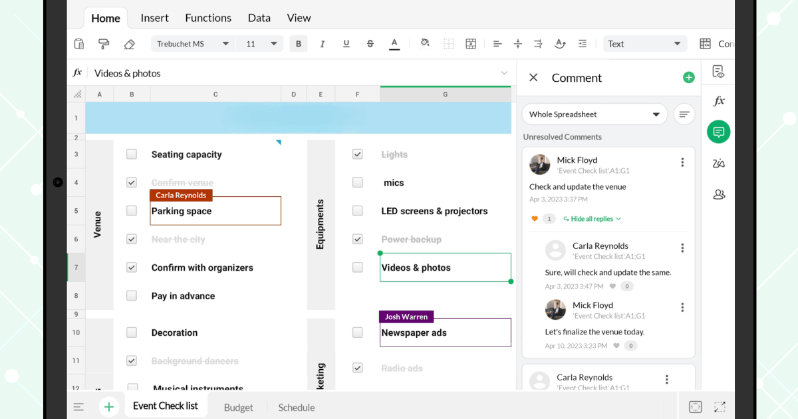Open the Whole Spreadsheet comments filter dropdown
Viewport: 798px width, 419px height.
(594, 114)
